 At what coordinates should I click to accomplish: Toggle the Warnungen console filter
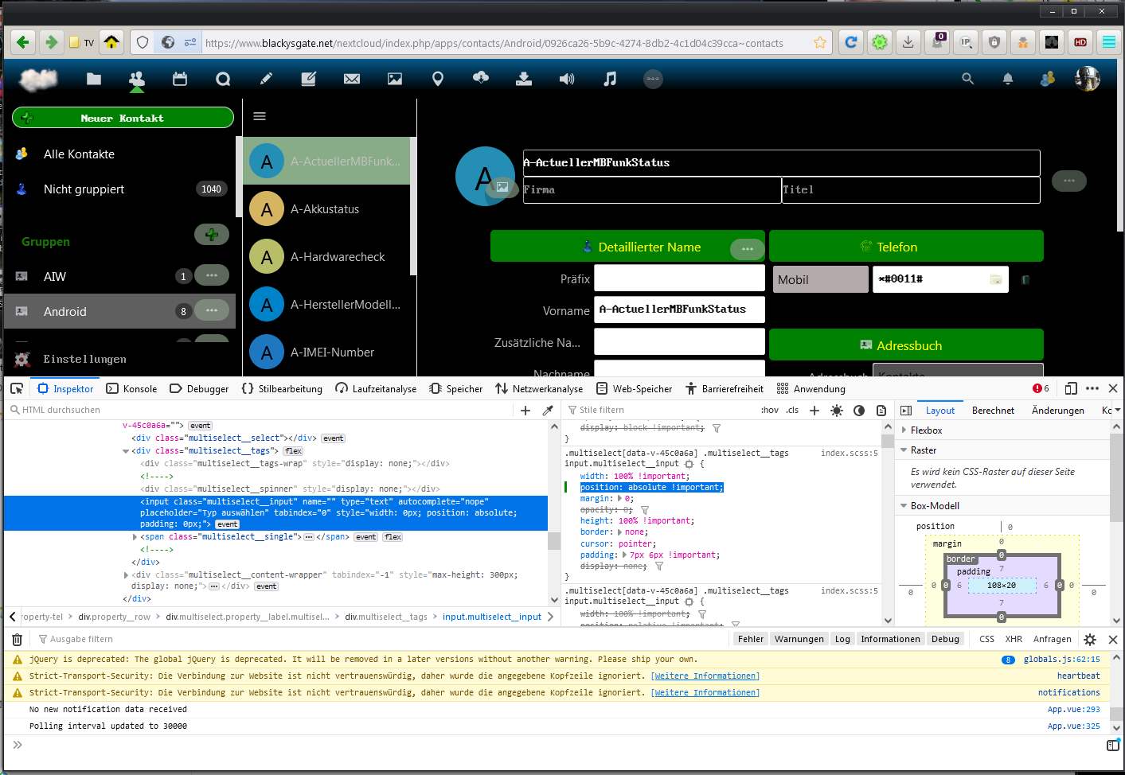[800, 639]
